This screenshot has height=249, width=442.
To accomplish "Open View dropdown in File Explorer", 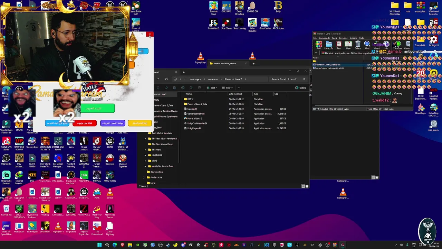I will click(x=227, y=88).
